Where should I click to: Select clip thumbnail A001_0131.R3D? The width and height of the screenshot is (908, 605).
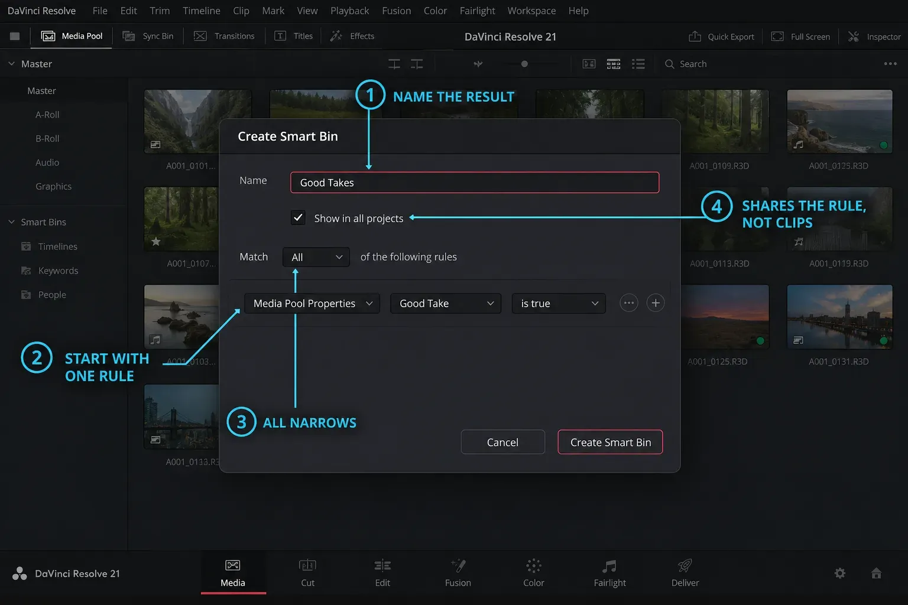point(839,317)
